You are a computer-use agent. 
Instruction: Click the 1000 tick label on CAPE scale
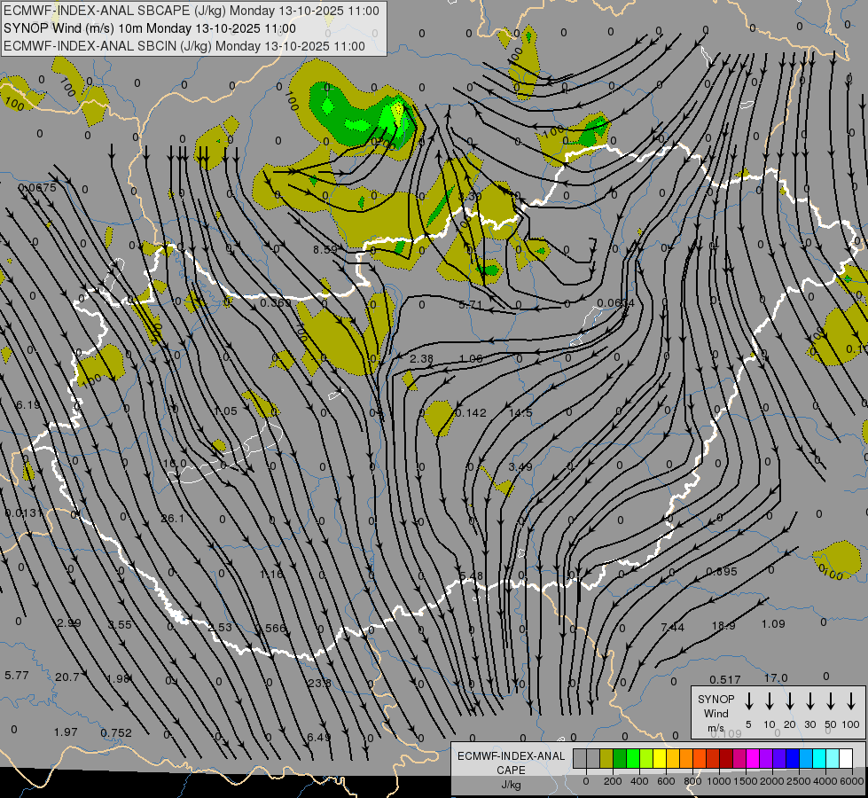[x=718, y=781]
